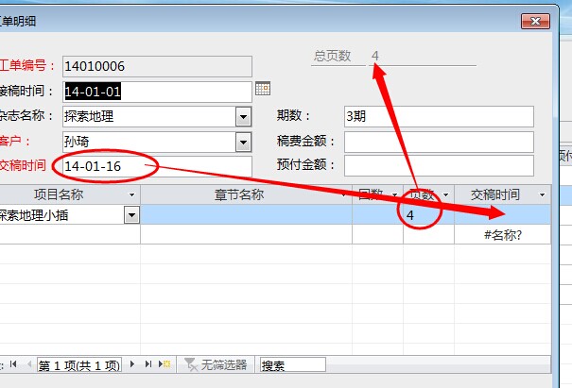Jump to last record in navigator

147,364
